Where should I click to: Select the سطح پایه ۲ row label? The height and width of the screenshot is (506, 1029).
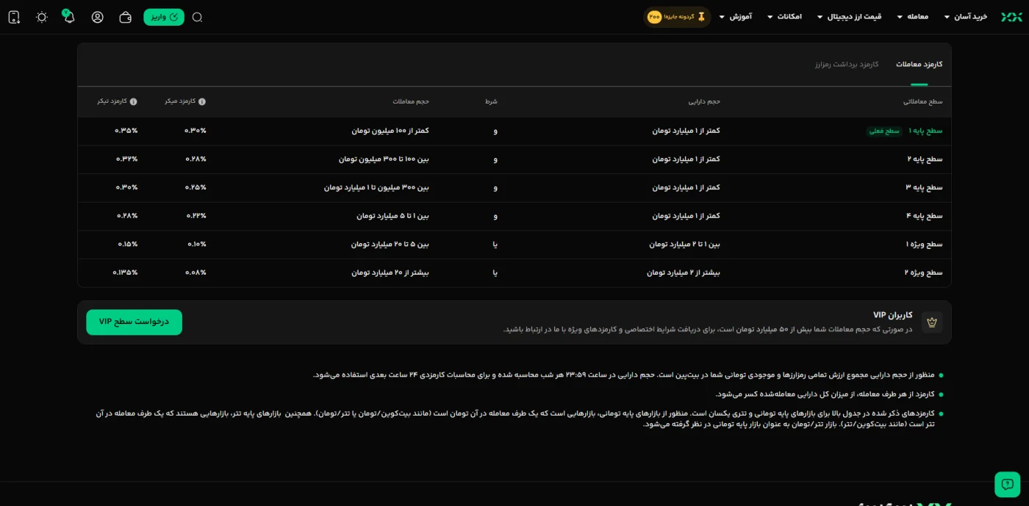point(925,159)
